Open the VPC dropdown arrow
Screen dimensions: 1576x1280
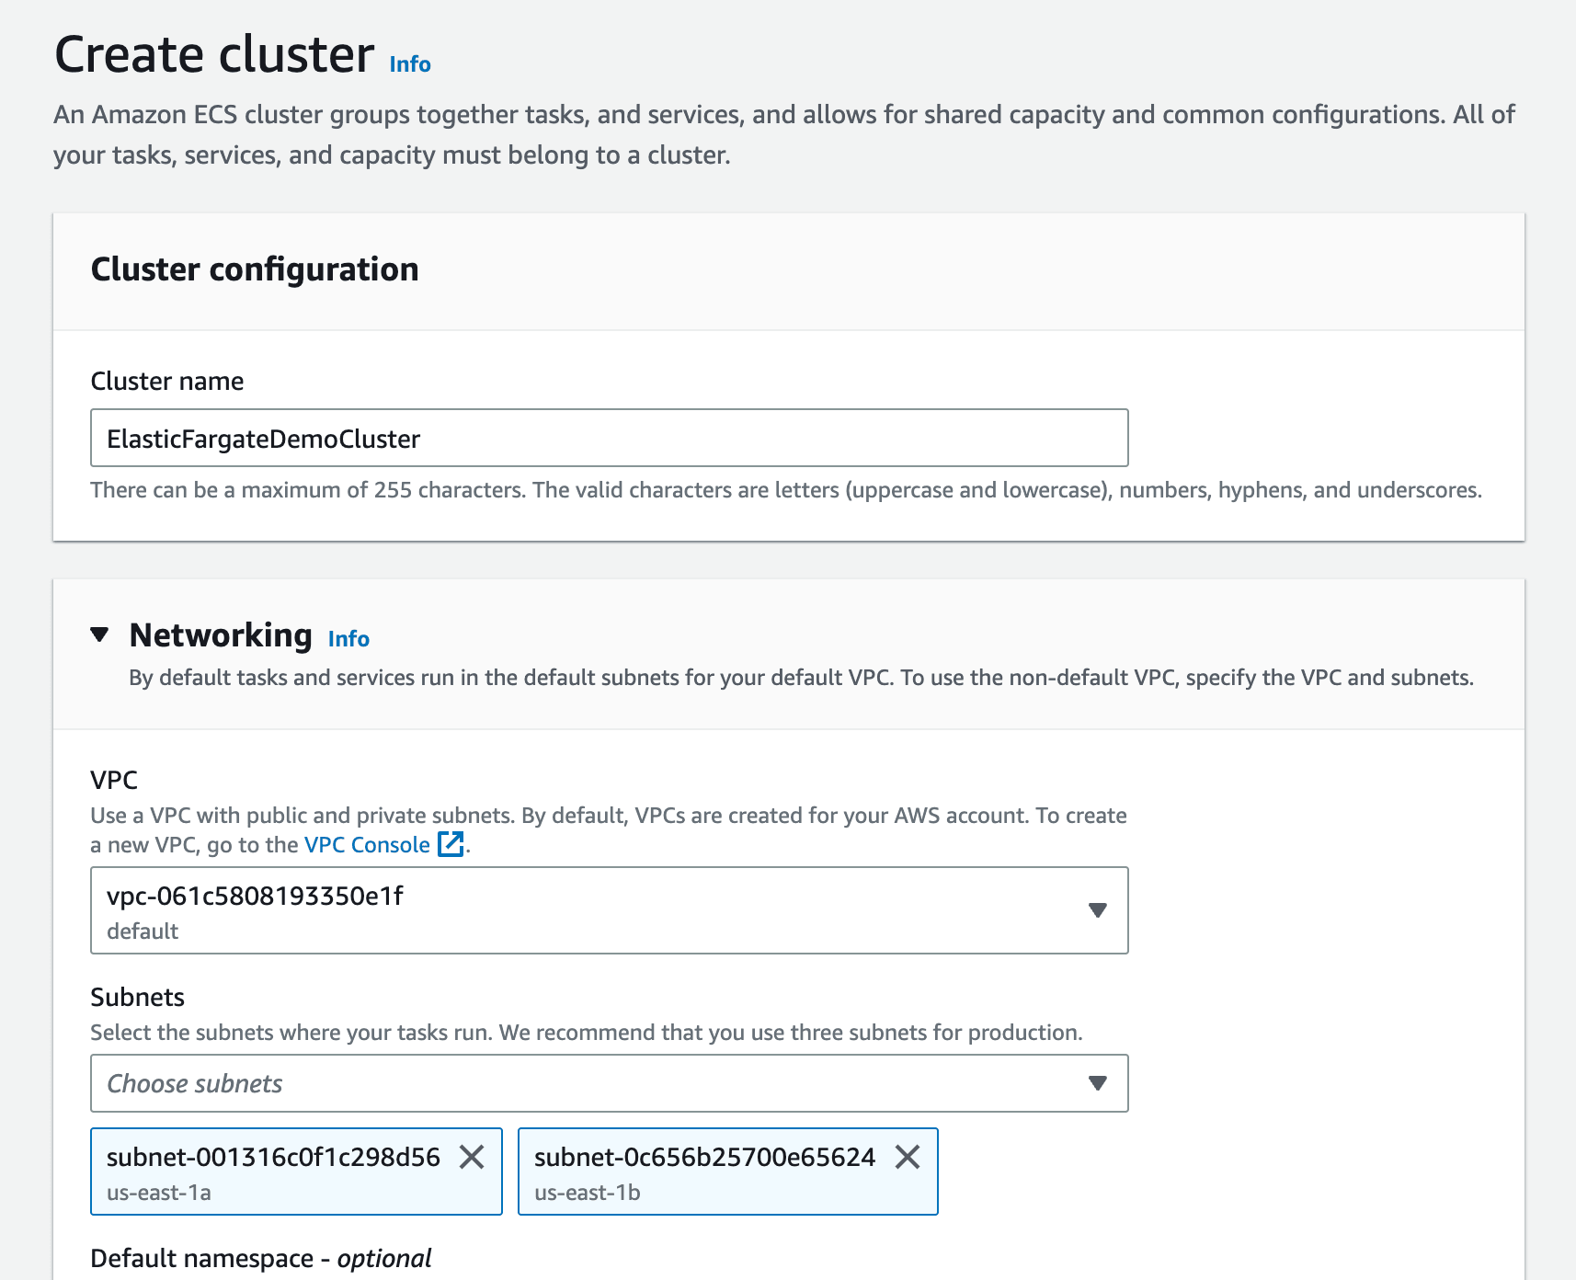[1097, 910]
